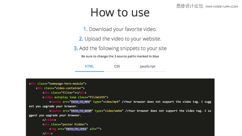Click the highlighted PATH_TO_MP4 placeholder
The width and height of the screenshot is (242, 136).
[x=81, y=102]
